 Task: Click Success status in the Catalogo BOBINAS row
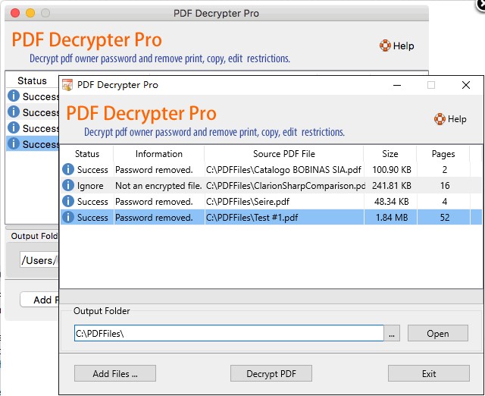pyautogui.click(x=92, y=170)
